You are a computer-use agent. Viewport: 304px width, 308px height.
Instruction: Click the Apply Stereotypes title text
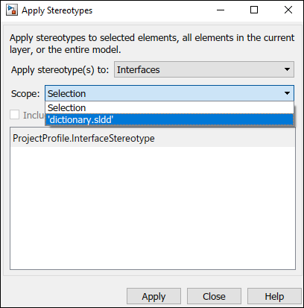[57, 10]
